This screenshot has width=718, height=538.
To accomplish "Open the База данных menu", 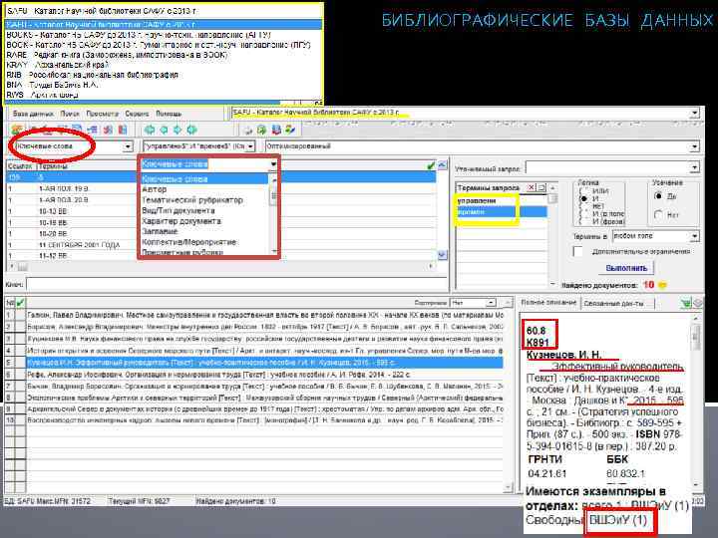I will point(34,114).
